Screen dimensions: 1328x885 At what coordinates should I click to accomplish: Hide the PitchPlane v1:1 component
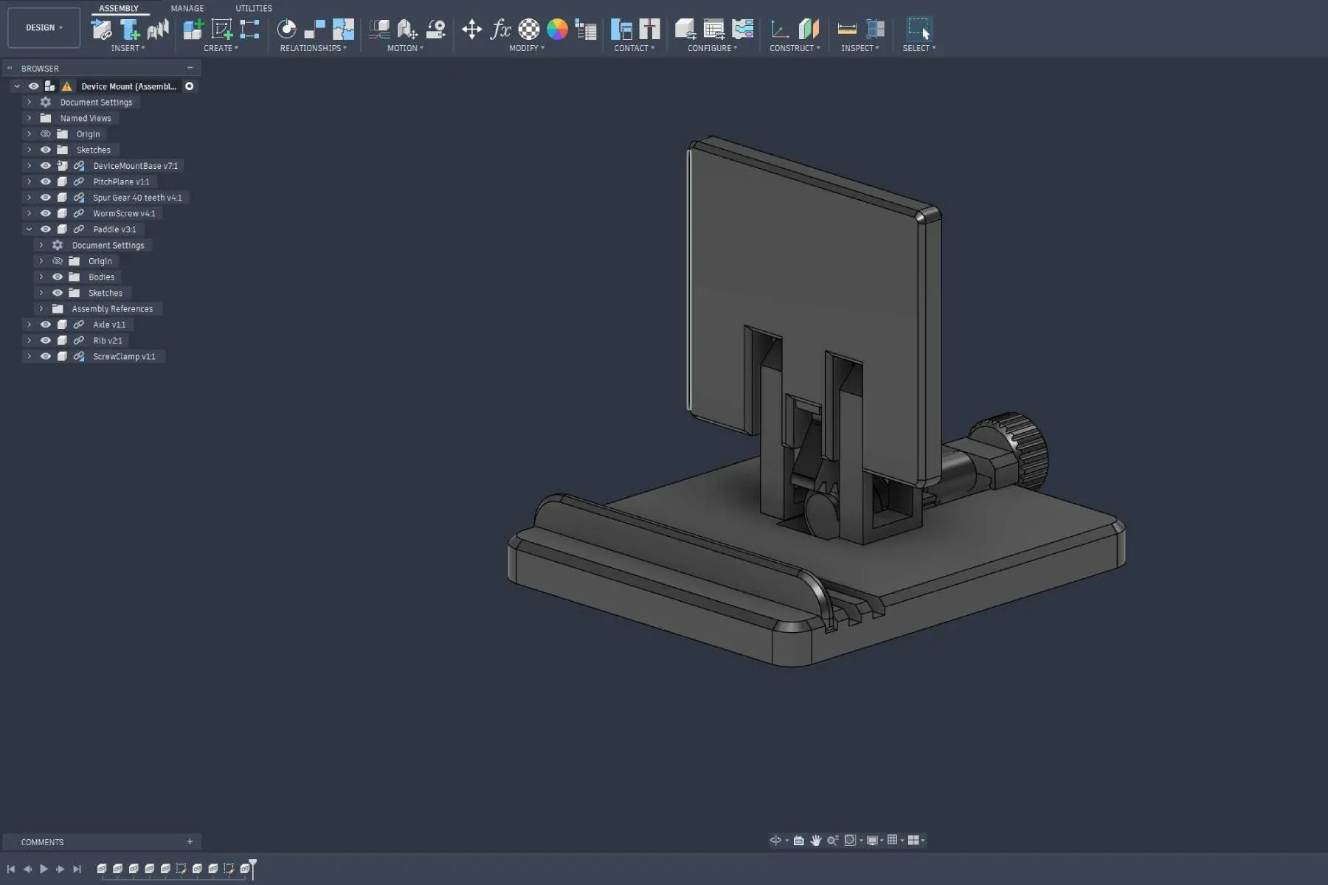coord(46,181)
